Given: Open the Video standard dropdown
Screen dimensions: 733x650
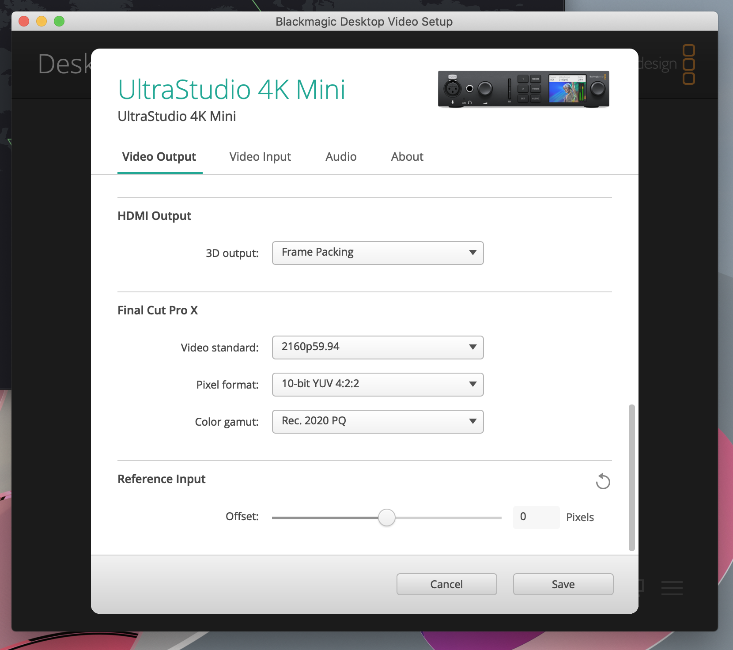Looking at the screenshot, I should pos(378,348).
